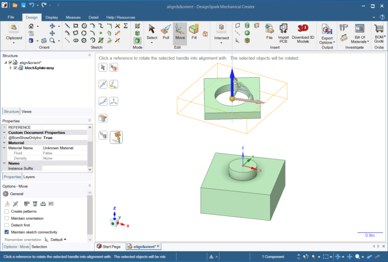Open the Help / Resources tab
This screenshot has width=388, height=262.
121,17
